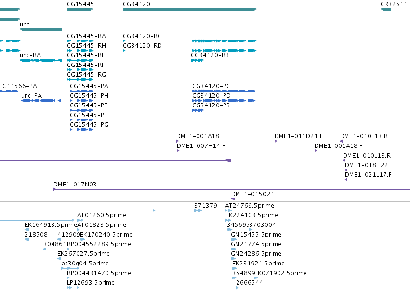Image resolution: width=410 pixels, height=290 pixels.
Task: Open protein CG34120-PC
Action: click(212, 86)
